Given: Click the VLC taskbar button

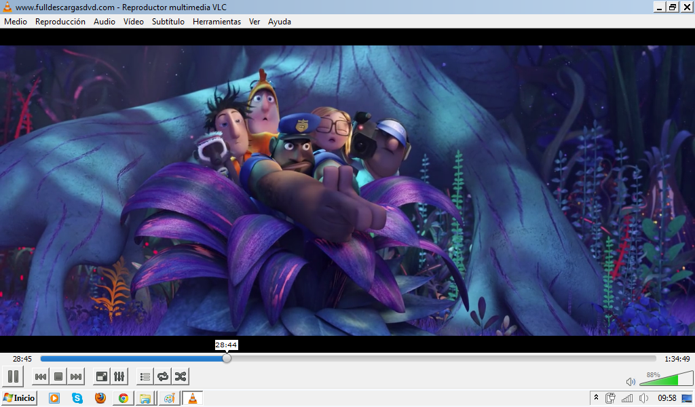Looking at the screenshot, I should tap(193, 398).
